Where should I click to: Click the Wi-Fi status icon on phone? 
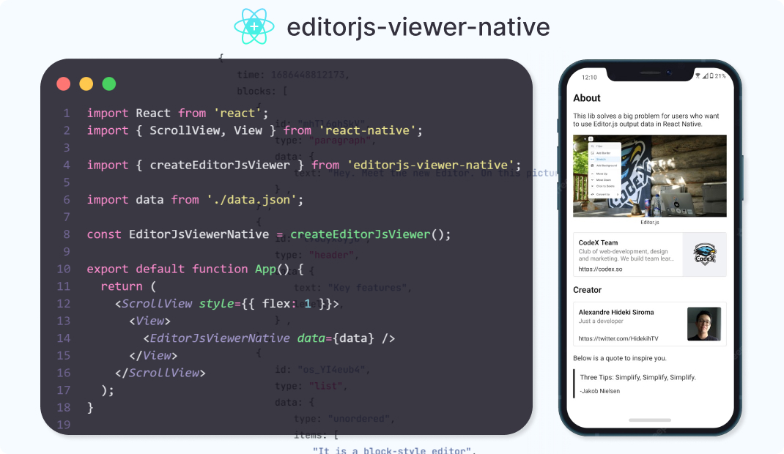(698, 76)
